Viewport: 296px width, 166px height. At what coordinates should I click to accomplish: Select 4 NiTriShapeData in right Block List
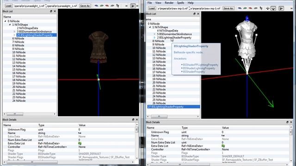pyautogui.click(x=167, y=31)
